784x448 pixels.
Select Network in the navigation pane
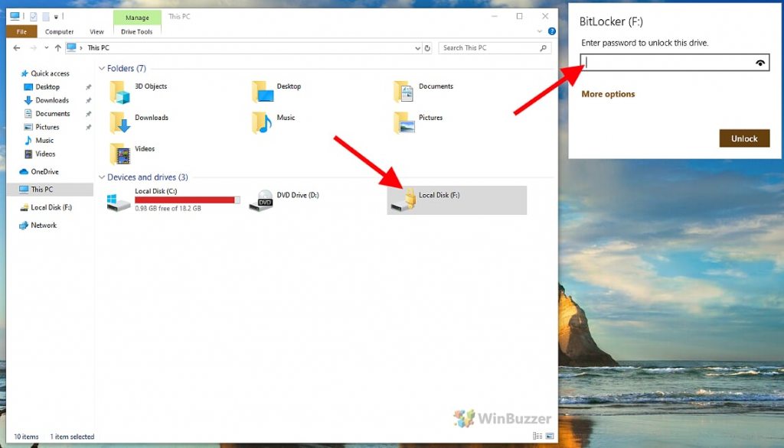click(x=44, y=226)
